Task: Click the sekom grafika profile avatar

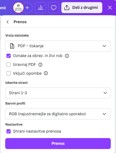Action: (x=18, y=8)
